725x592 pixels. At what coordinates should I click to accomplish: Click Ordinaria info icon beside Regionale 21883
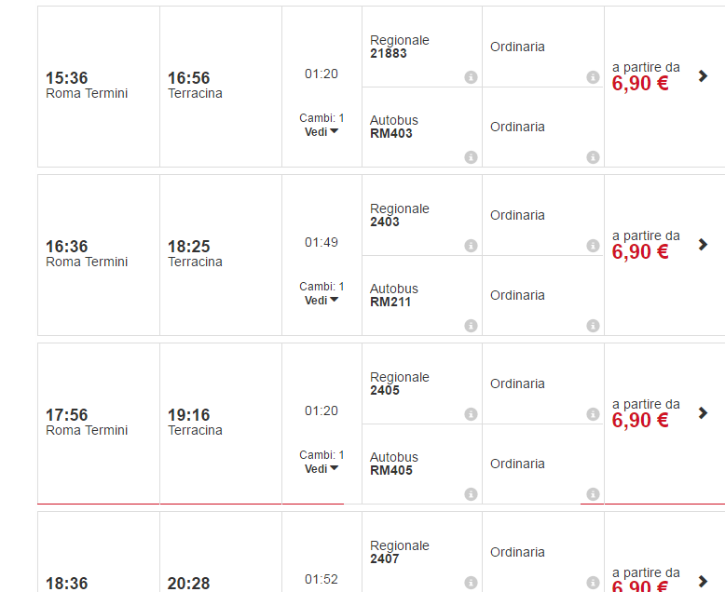coord(593,77)
